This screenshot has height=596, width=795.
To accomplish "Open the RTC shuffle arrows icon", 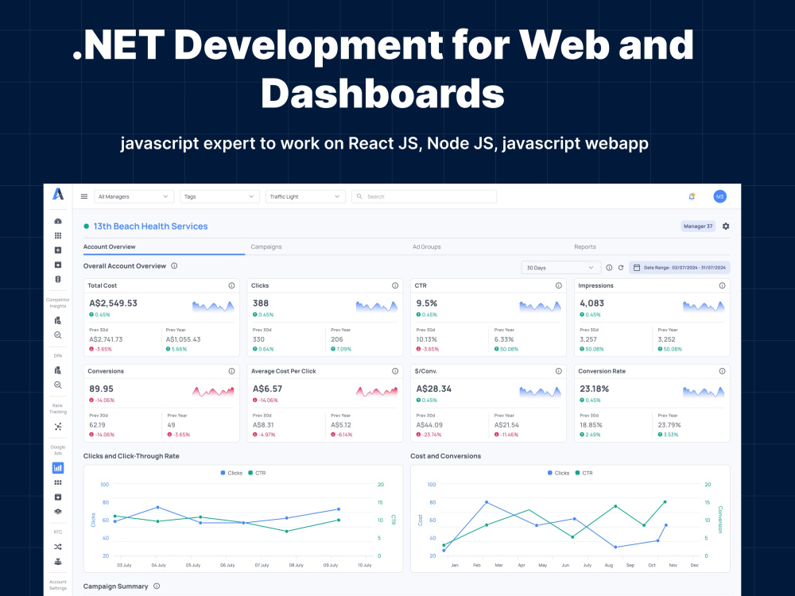I will click(58, 547).
